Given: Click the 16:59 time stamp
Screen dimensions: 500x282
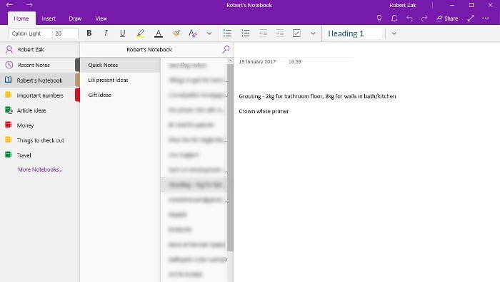Looking at the screenshot, I should click(x=294, y=61).
